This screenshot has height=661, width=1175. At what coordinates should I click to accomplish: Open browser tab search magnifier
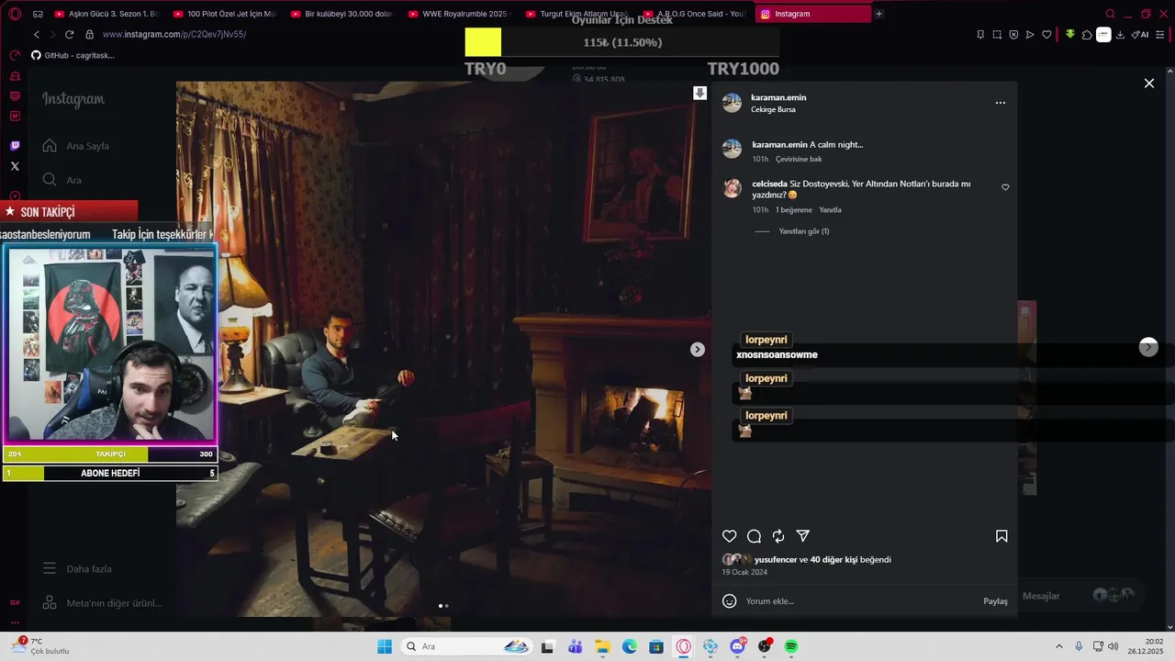[1110, 14]
